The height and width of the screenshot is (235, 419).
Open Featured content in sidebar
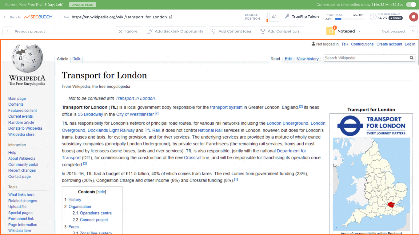[22, 111]
